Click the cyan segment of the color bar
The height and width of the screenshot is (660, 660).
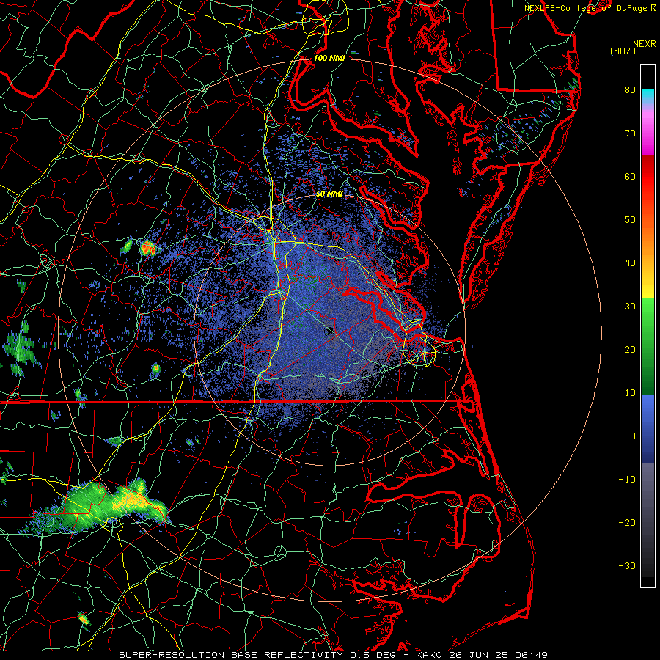(648, 95)
